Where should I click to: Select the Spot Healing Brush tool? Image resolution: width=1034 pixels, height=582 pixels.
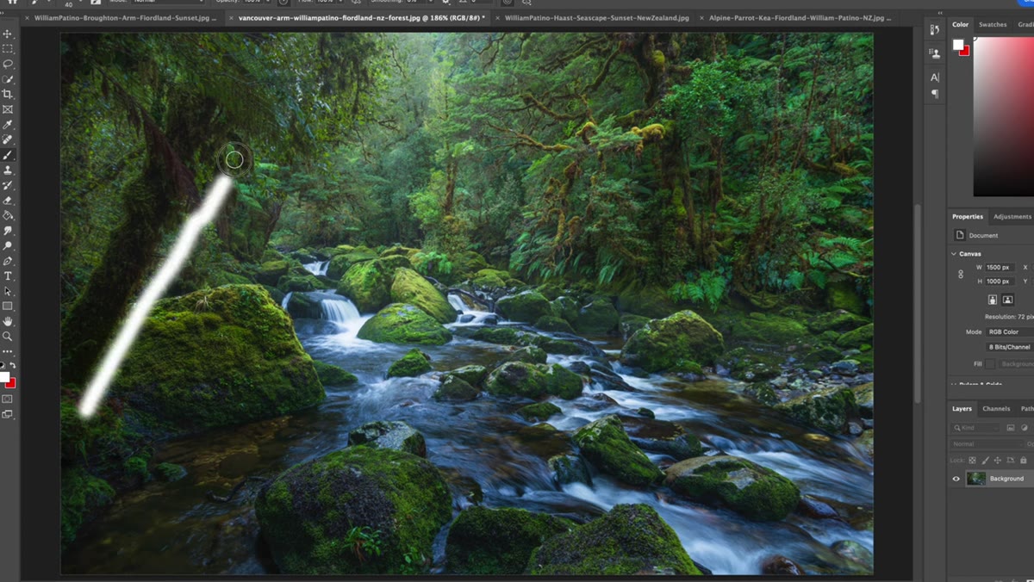[x=8, y=139]
